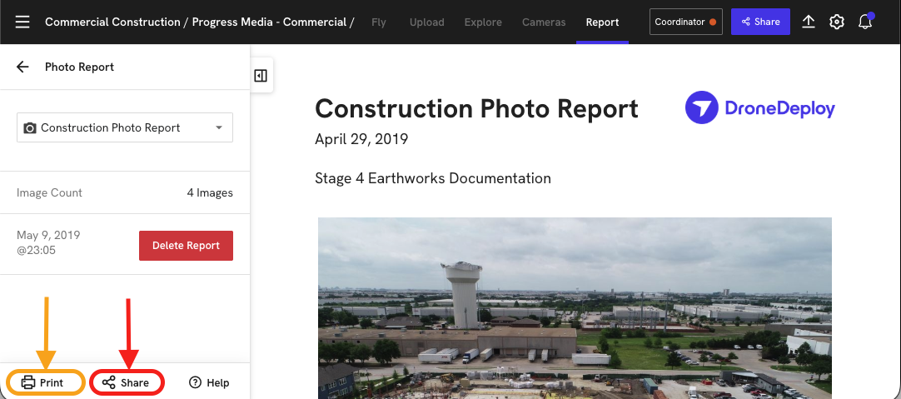Screen dimensions: 901x399
Task: Click the back arrow beside Photo Report
Action: pyautogui.click(x=22, y=67)
